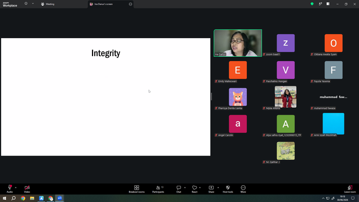Click the network icon in system tray

pyautogui.click(x=328, y=198)
